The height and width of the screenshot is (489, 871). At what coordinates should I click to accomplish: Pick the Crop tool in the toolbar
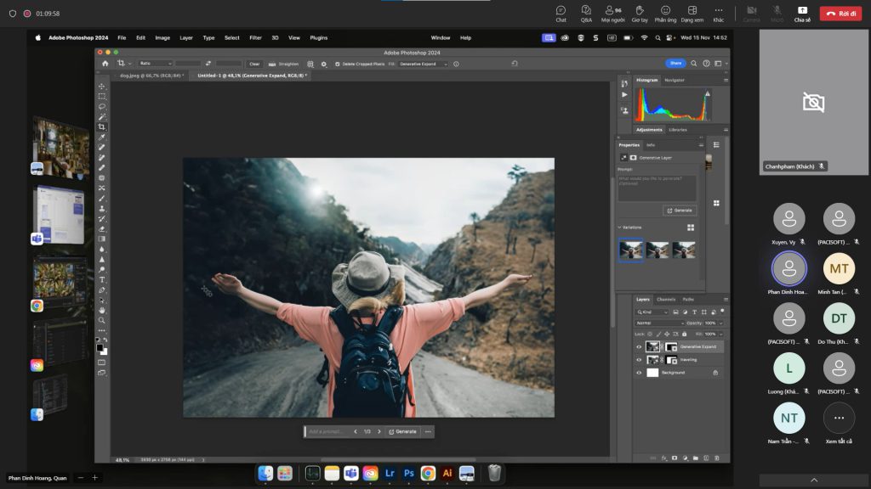pyautogui.click(x=102, y=127)
